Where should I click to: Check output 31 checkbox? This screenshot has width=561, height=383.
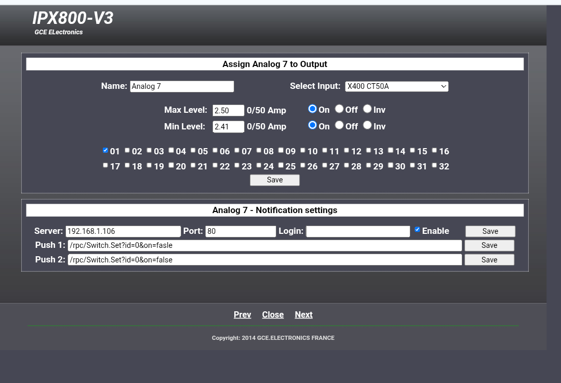(x=412, y=165)
